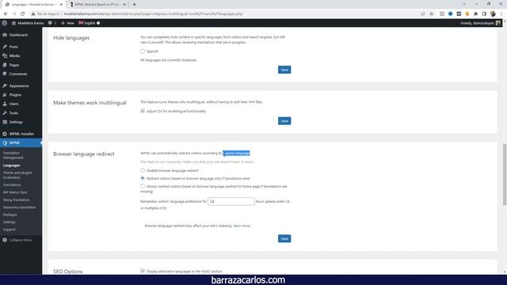Click the Howdy user account menu
The height and width of the screenshot is (285, 507).
(x=480, y=23)
